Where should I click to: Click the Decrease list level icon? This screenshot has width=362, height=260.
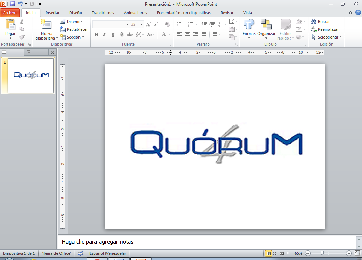pyautogui.click(x=204, y=24)
